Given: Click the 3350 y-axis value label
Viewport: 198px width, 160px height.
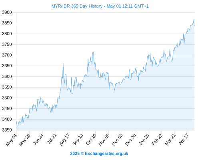Looking at the screenshot, I should [7, 130].
